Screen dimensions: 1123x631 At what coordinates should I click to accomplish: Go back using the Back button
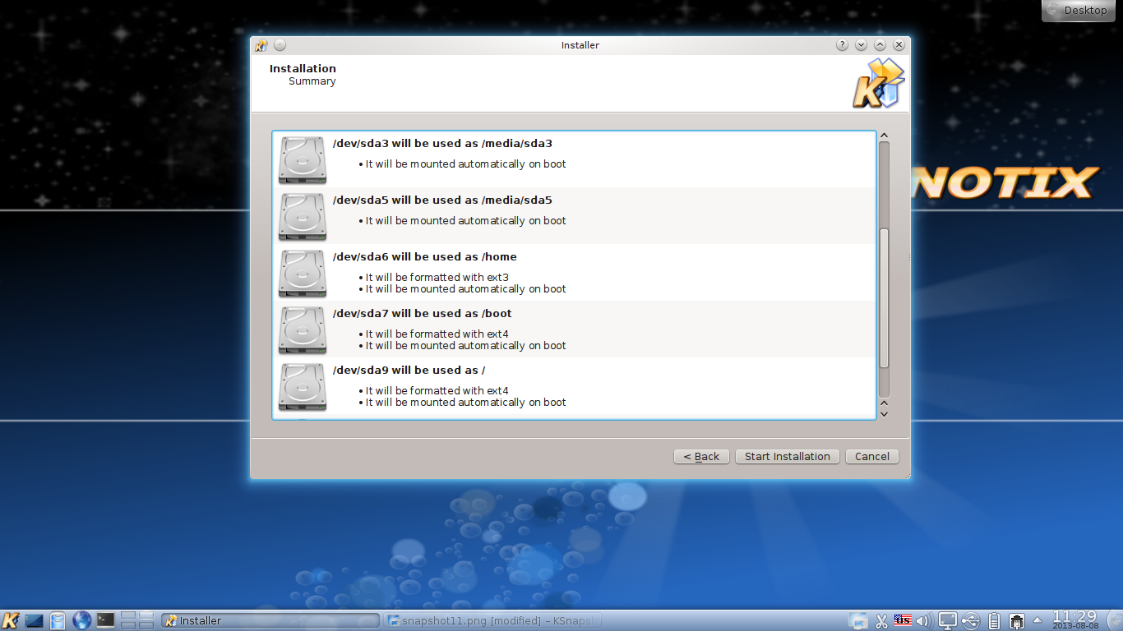[700, 456]
